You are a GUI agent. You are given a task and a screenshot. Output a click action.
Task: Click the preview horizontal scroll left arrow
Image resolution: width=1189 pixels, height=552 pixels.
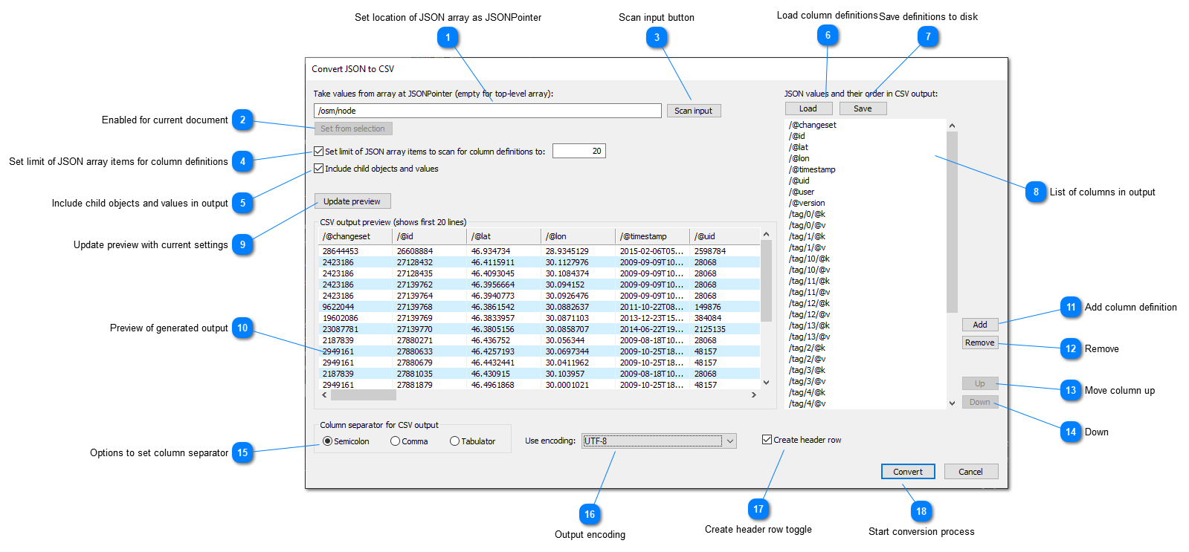[324, 395]
